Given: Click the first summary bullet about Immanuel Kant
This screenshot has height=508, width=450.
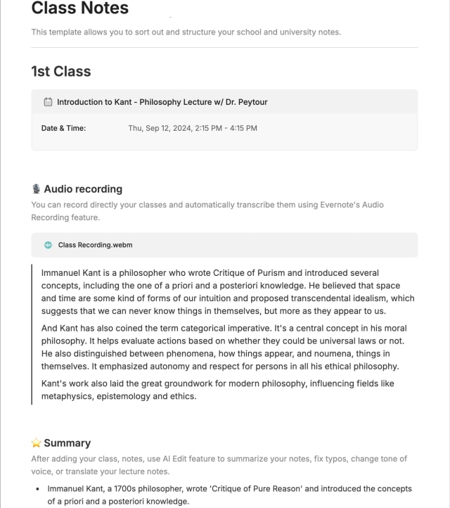Looking at the screenshot, I should pyautogui.click(x=229, y=495).
